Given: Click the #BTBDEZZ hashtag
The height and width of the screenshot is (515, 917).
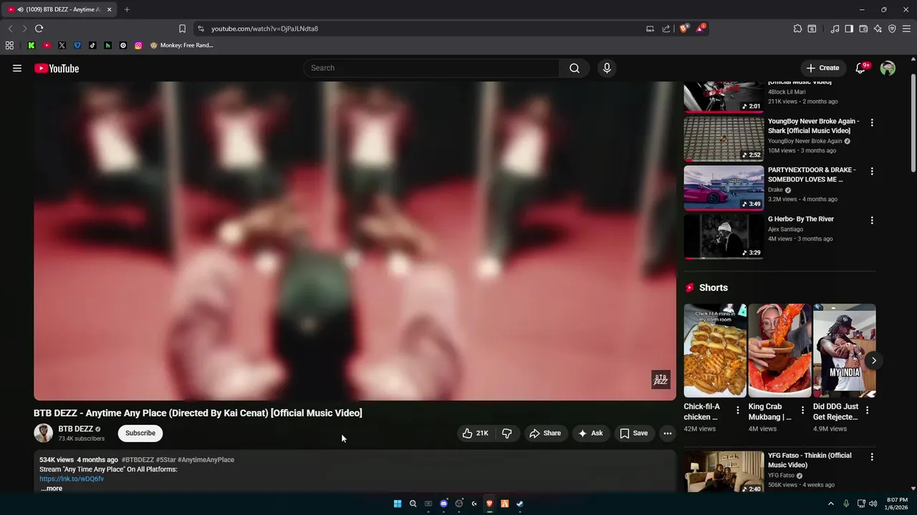Looking at the screenshot, I should tap(138, 460).
